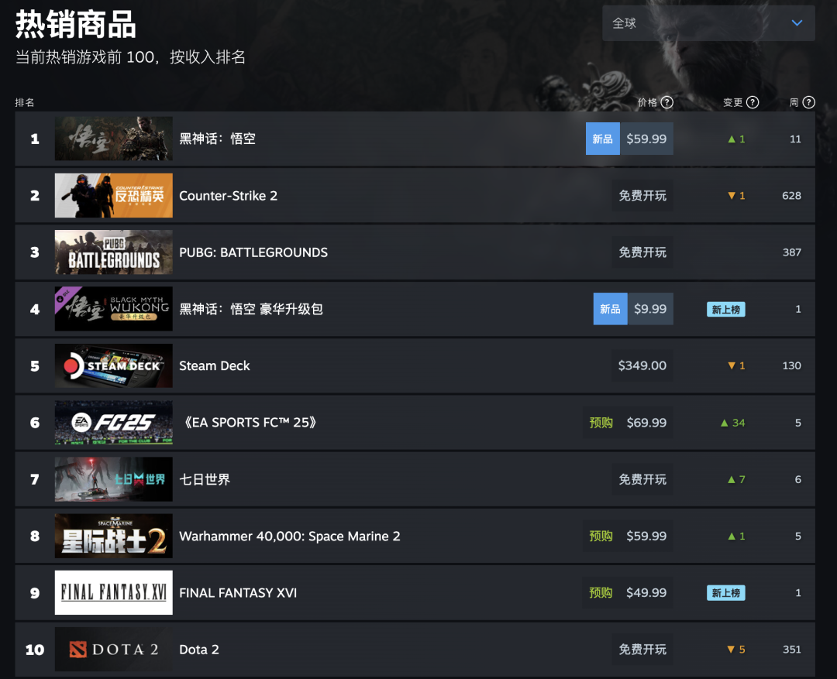Click the green up-arrow change on 黑神话：悟空
837x679 pixels.
pos(736,139)
